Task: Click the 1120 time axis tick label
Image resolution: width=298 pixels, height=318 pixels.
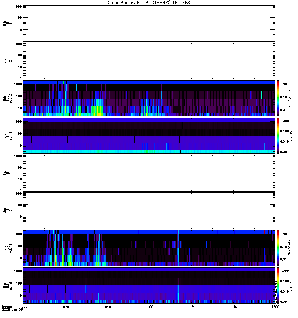Action: (x=191, y=307)
